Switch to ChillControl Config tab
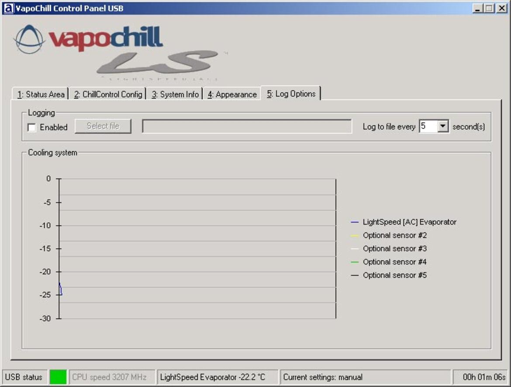Viewport: 511px width, 387px height. tap(107, 94)
